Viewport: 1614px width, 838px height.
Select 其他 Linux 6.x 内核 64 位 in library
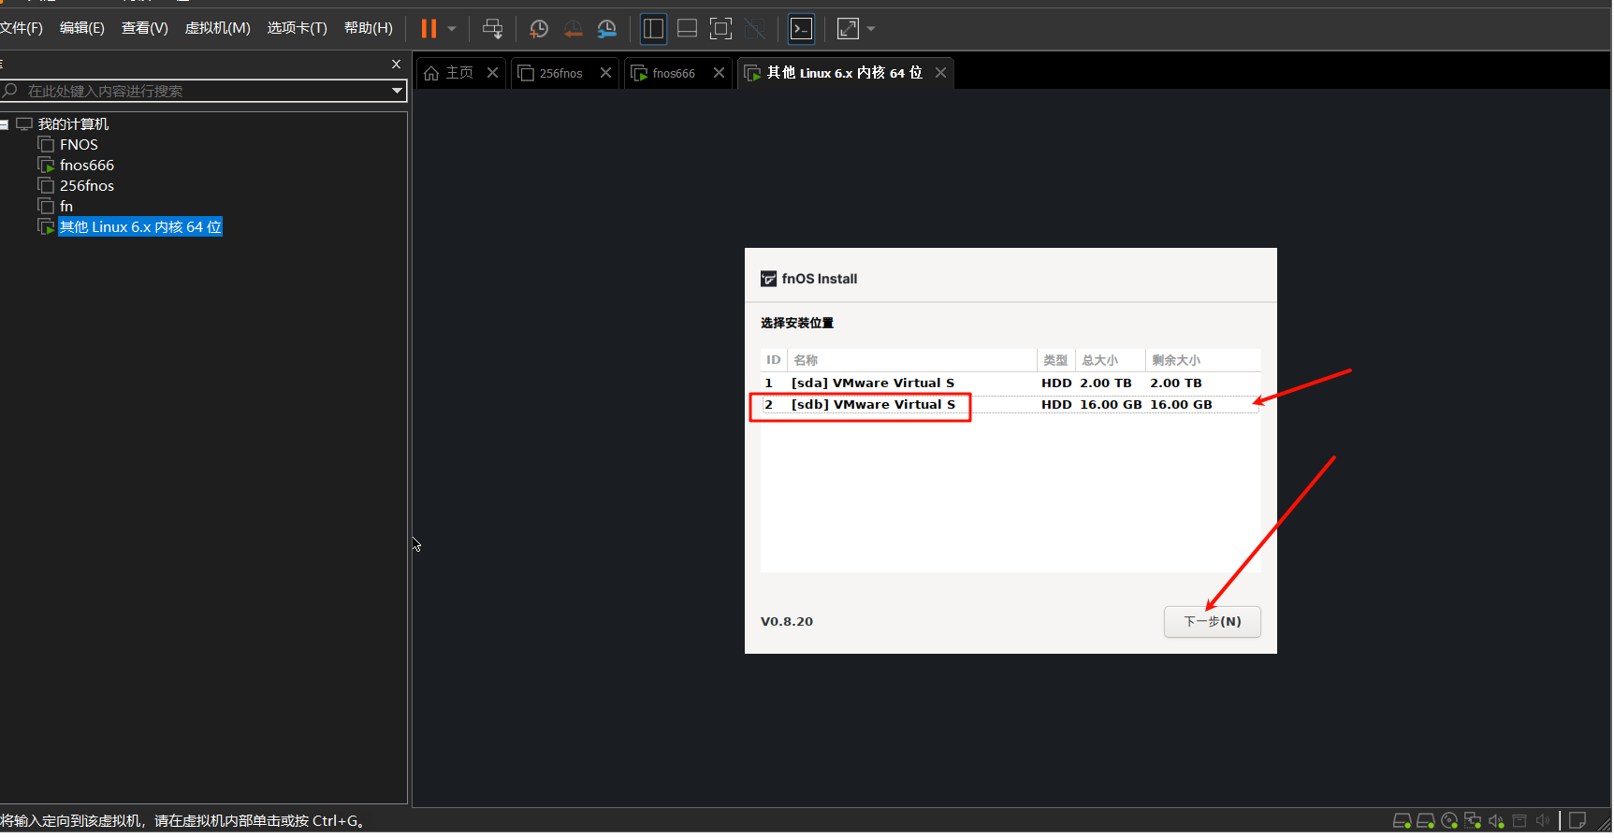coord(140,227)
